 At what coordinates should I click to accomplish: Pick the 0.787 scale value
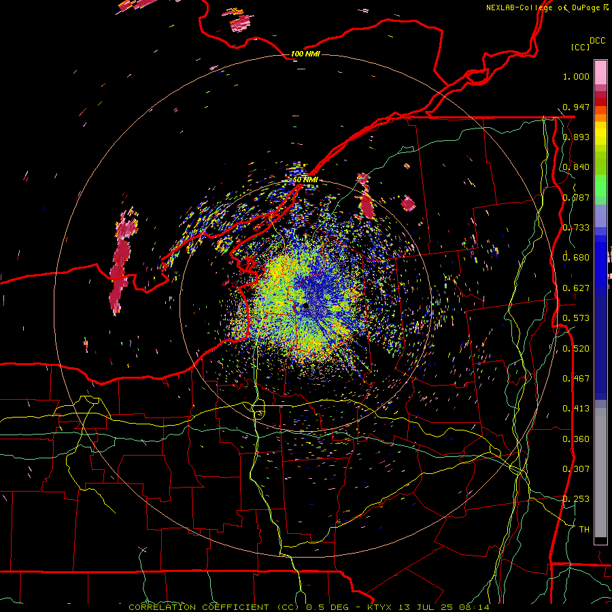576,197
